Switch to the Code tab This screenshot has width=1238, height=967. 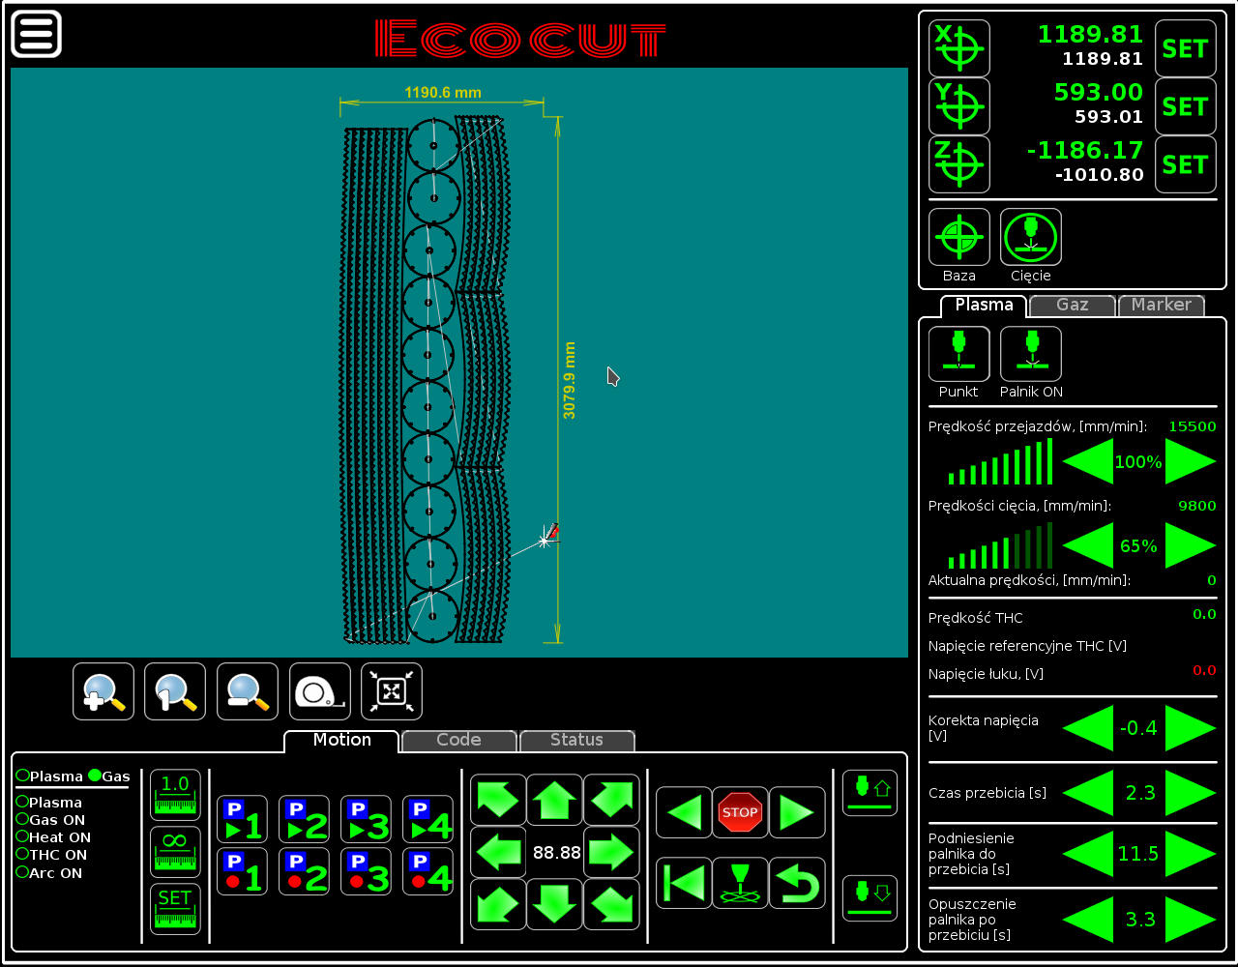click(x=458, y=740)
